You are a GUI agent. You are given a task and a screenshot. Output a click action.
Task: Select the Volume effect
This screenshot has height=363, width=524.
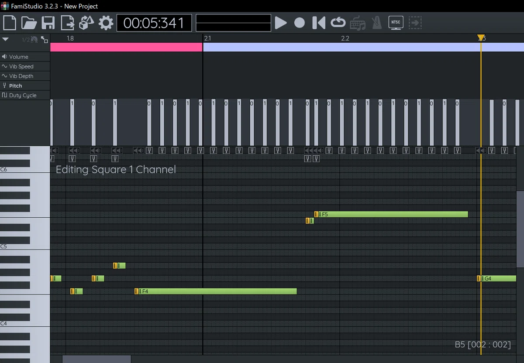pyautogui.click(x=25, y=57)
